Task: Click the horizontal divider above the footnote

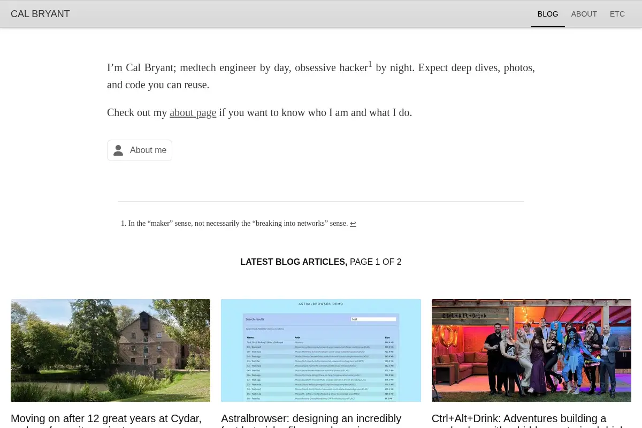Action: [x=321, y=201]
